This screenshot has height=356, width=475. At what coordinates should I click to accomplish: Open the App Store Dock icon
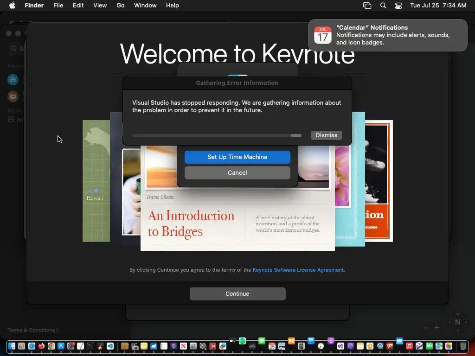61,346
